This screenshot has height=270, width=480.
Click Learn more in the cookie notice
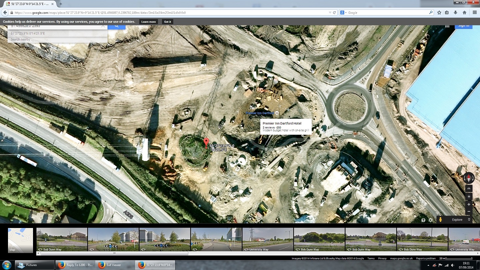pos(148,22)
